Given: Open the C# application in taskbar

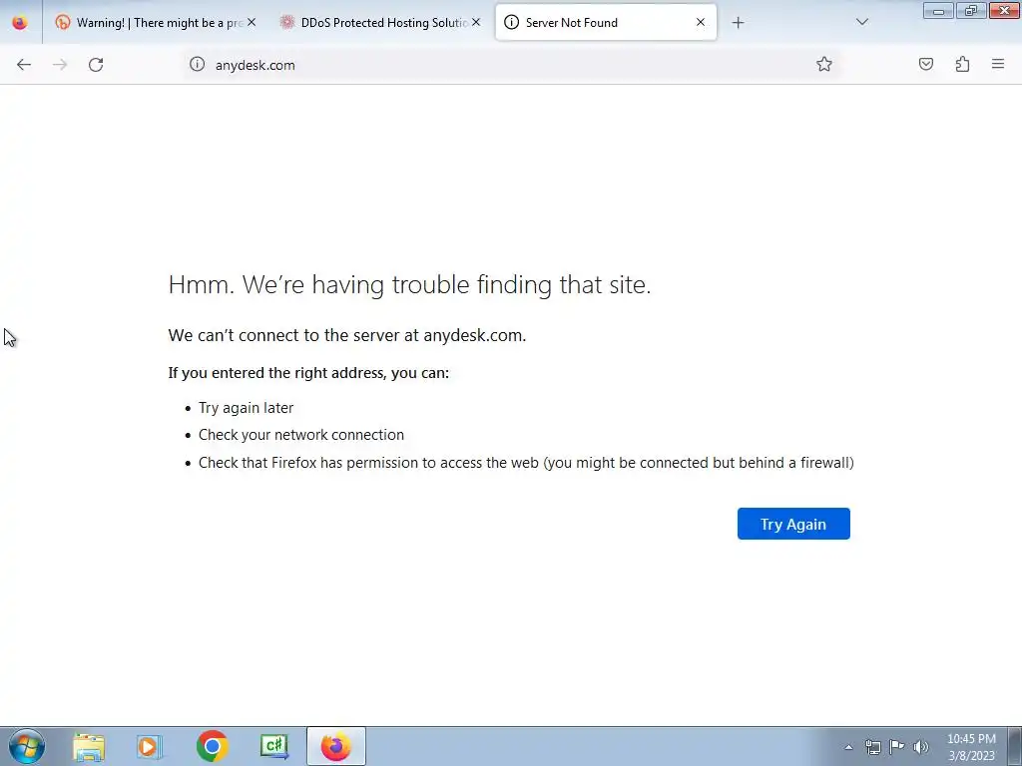Looking at the screenshot, I should [x=273, y=747].
